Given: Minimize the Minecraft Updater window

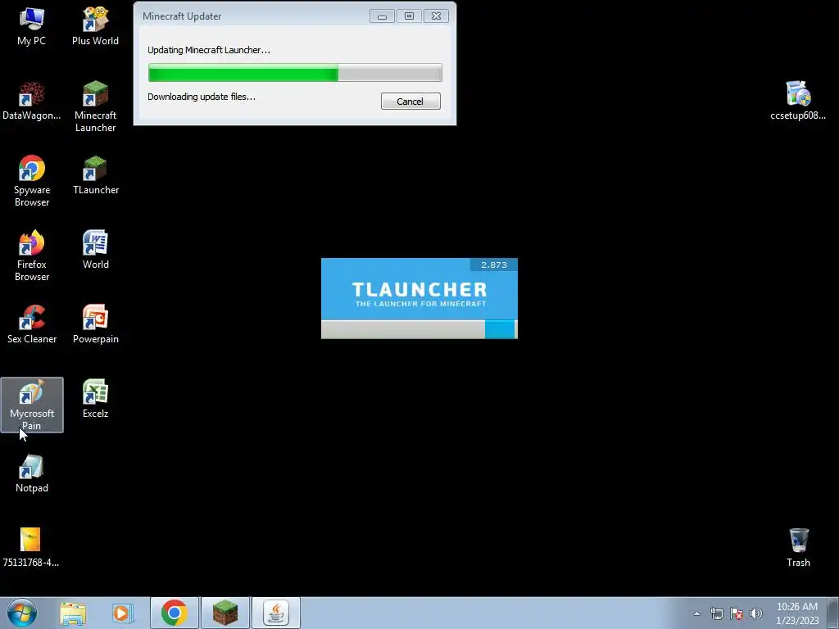Looking at the screenshot, I should click(382, 16).
